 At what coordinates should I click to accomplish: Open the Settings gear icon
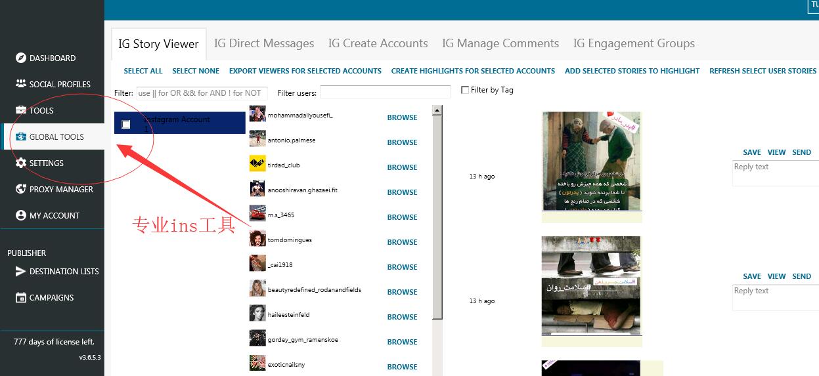[x=21, y=163]
